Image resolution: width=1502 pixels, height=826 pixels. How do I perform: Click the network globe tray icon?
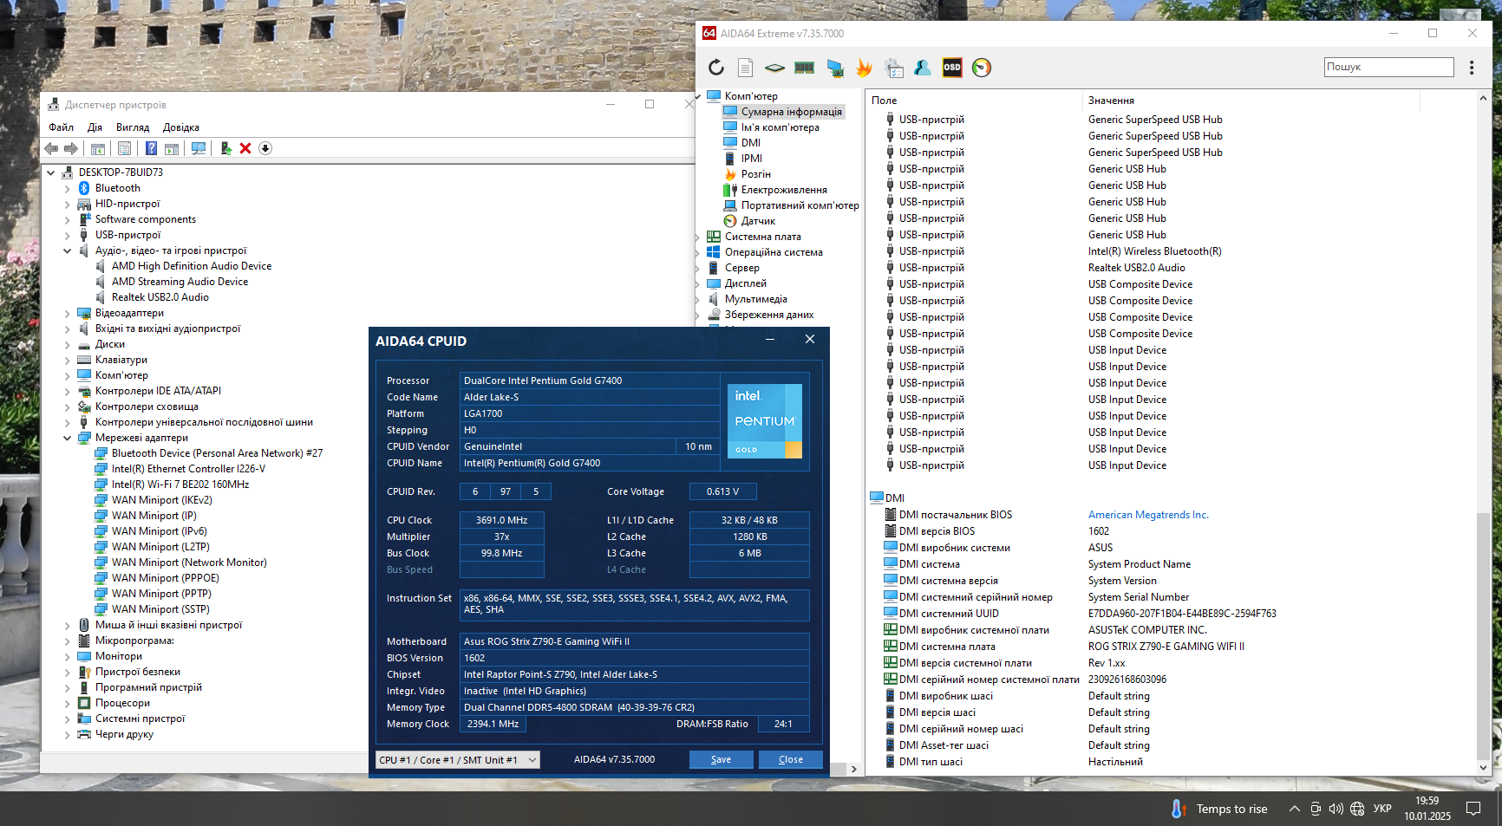[x=1357, y=809]
